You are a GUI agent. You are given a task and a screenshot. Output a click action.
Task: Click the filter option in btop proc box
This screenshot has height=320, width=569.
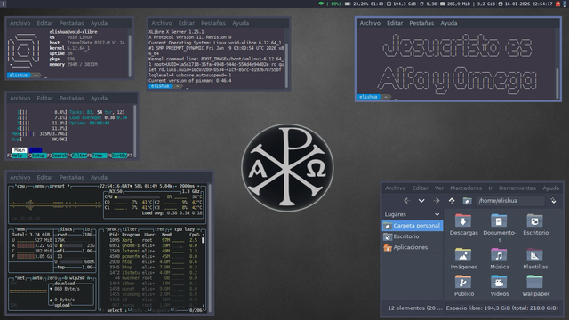point(130,229)
